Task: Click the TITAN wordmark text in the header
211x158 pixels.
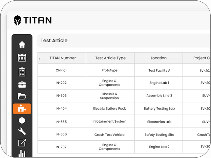Action: (x=37, y=20)
